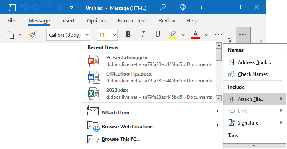This screenshot has width=287, height=149.
Task: Switch to Format Text tab
Action: pos(132,20)
